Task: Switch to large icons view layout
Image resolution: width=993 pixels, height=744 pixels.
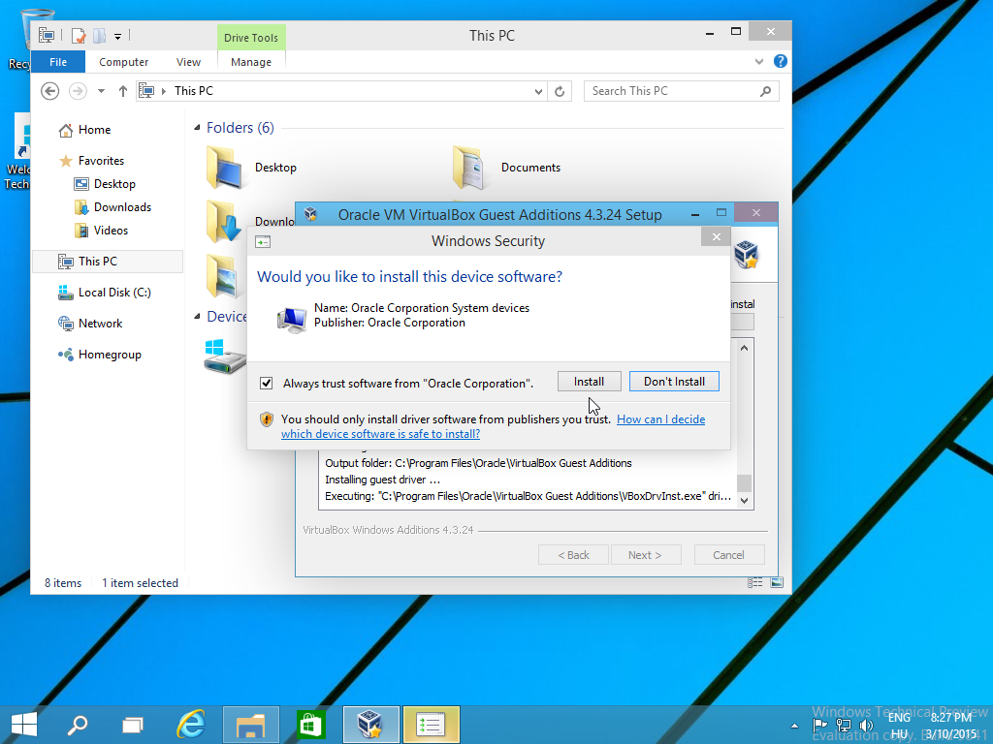Action: (x=777, y=582)
